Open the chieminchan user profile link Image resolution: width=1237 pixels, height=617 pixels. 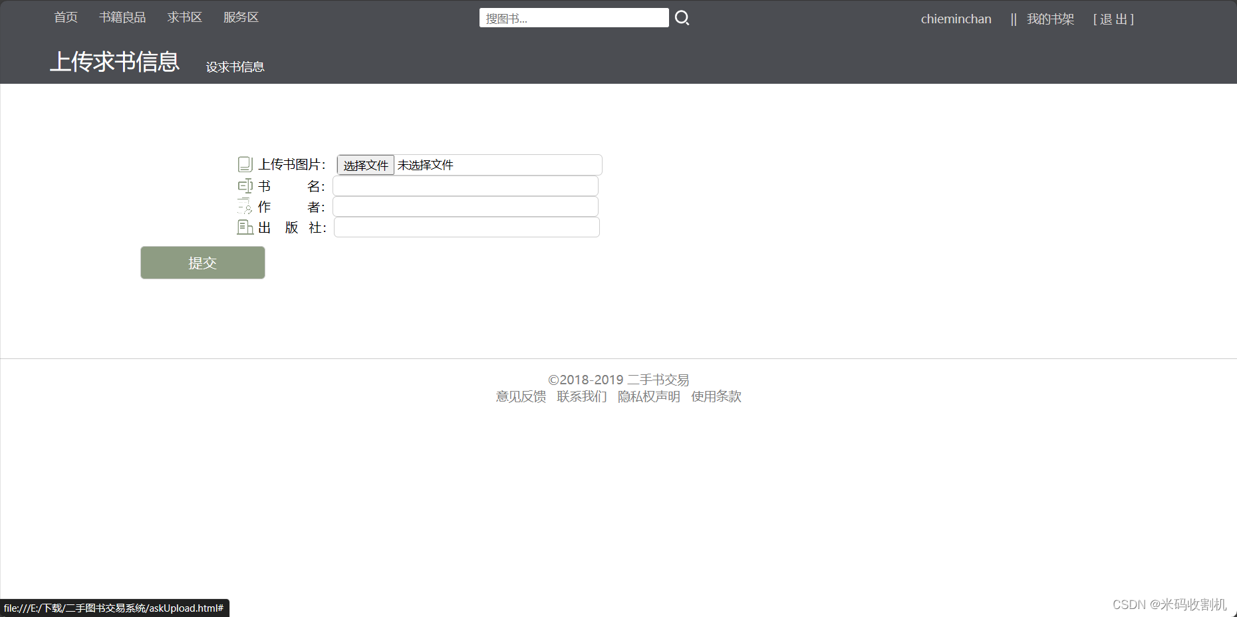click(956, 19)
